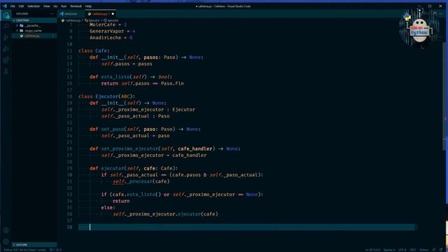Image resolution: width=448 pixels, height=252 pixels.
Task: Open the notifications bell in status bar
Action: coord(442,250)
